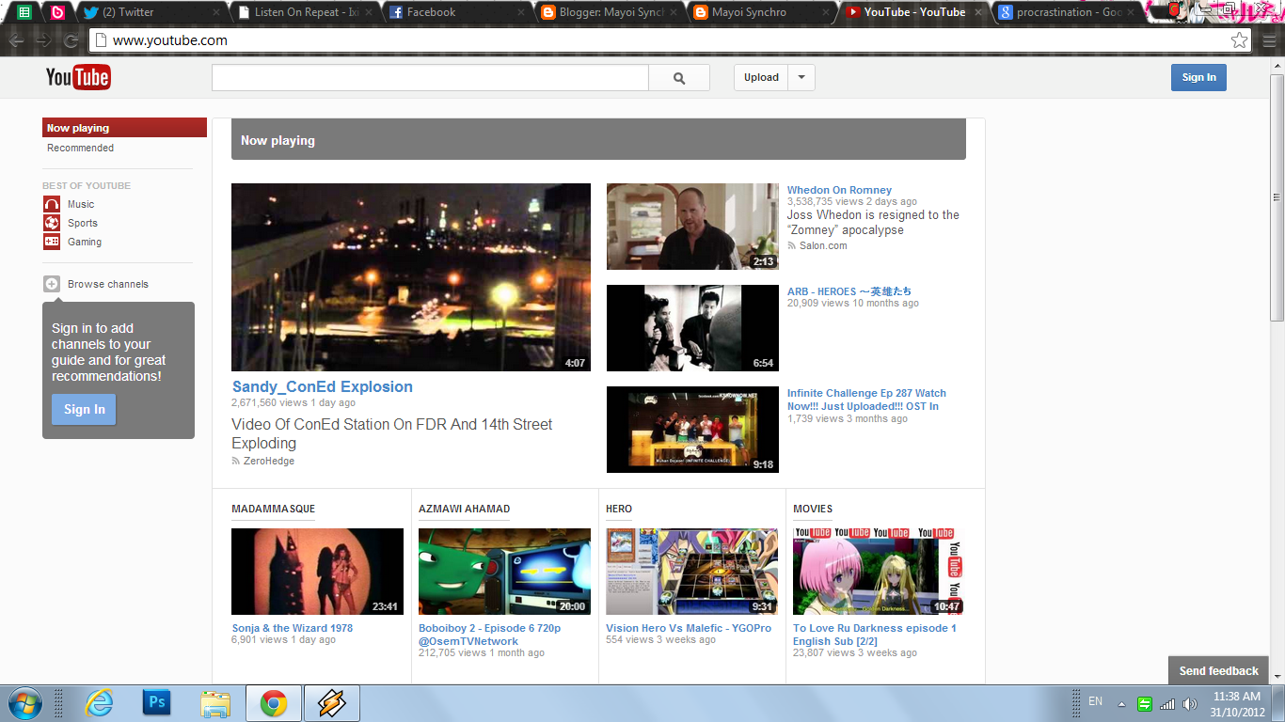Screen dimensions: 1285x722
Task: Click the ZeroHedge feed icon
Action: (x=236, y=462)
